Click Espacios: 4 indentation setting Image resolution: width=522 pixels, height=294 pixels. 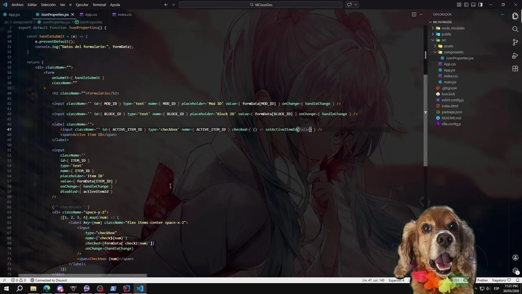[x=396, y=280]
